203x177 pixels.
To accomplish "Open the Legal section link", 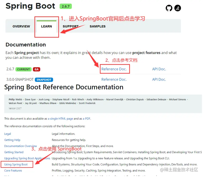I will pyautogui.click(x=8, y=134).
